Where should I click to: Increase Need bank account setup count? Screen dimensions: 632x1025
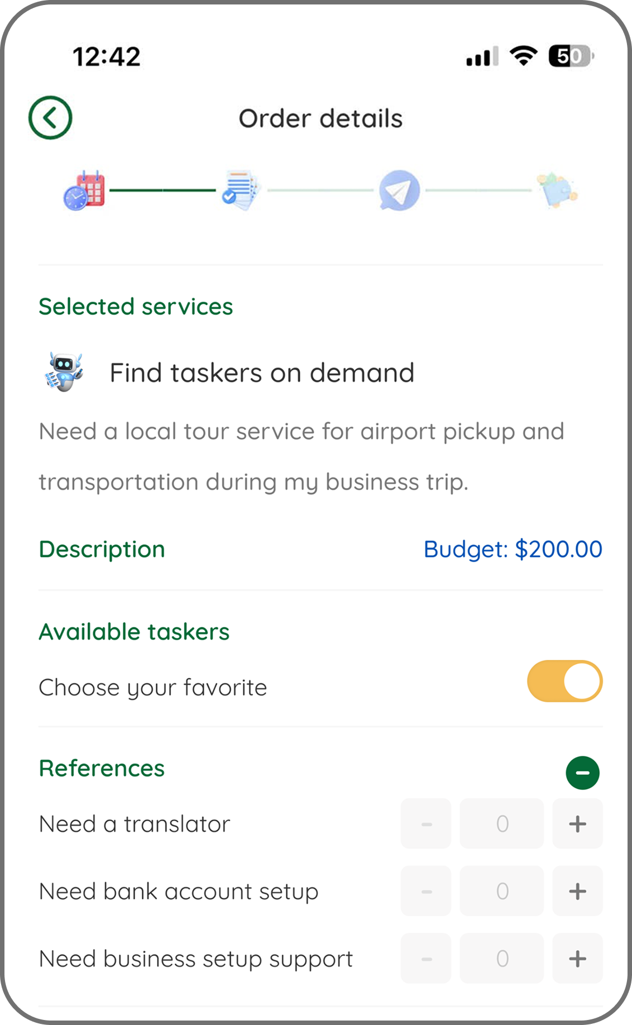tap(577, 891)
